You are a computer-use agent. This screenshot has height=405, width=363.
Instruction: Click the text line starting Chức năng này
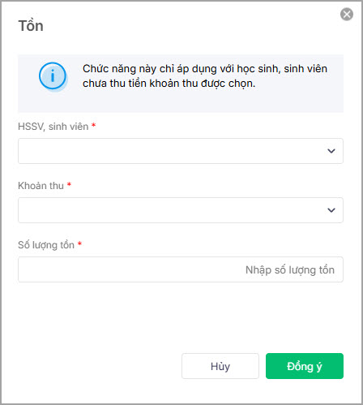205,69
